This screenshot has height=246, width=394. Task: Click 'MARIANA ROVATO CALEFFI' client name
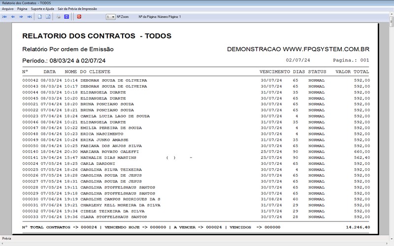tap(109, 152)
